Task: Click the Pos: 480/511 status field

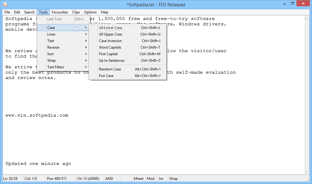Action: pyautogui.click(x=60, y=178)
